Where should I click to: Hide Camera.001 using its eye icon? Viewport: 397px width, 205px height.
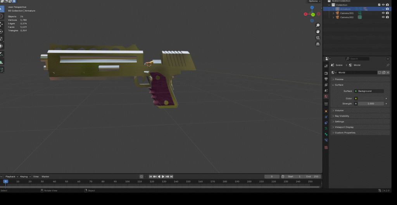coord(383,13)
